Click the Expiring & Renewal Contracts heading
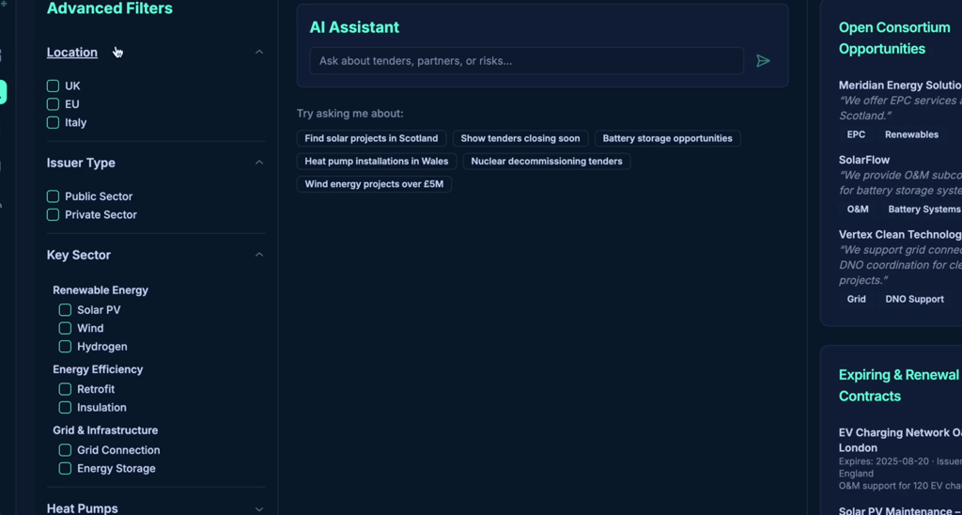The image size is (962, 515). pos(899,385)
